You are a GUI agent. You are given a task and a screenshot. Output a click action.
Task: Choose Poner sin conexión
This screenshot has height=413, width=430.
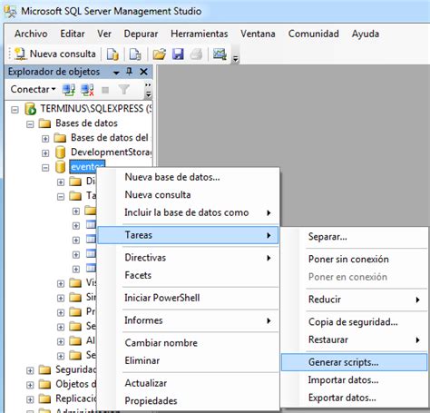point(354,260)
